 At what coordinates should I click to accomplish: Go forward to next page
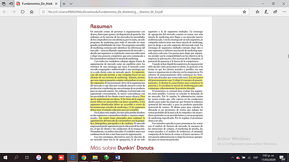tap(14, 12)
